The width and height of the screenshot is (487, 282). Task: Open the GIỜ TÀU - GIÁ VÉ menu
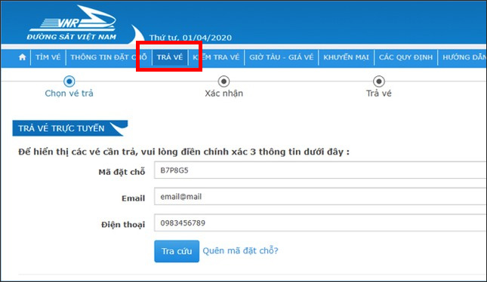[282, 57]
